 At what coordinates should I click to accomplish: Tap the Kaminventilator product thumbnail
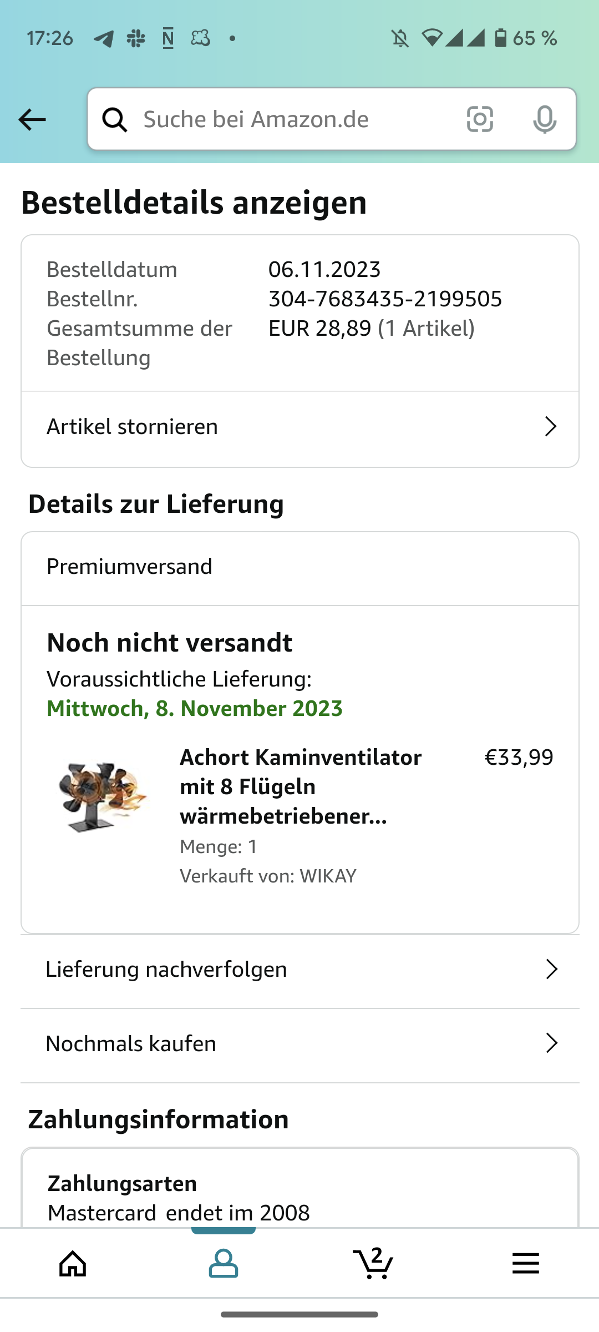[102, 796]
